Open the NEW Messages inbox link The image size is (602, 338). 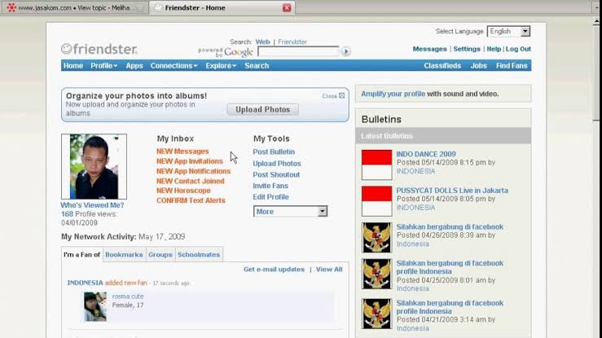click(182, 151)
